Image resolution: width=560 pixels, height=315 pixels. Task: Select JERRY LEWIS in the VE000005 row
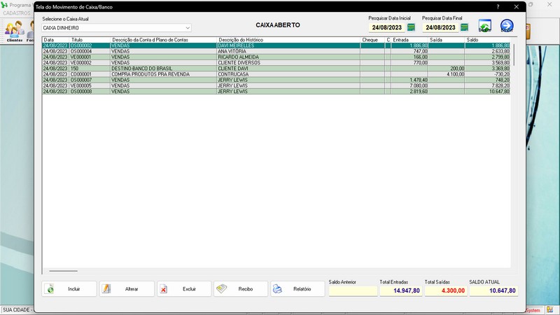point(288,85)
